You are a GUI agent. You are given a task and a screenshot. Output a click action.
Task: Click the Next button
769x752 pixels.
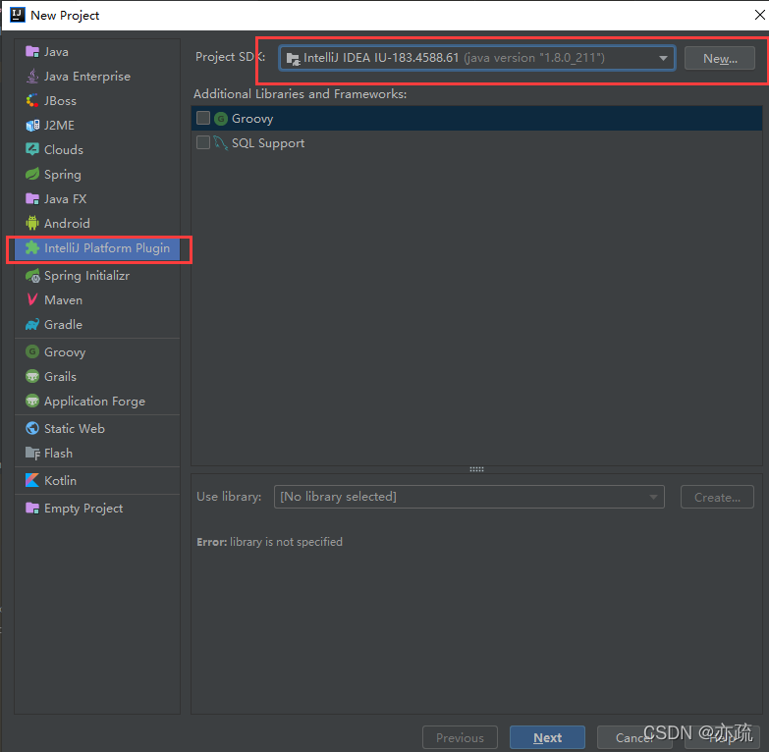tap(547, 737)
